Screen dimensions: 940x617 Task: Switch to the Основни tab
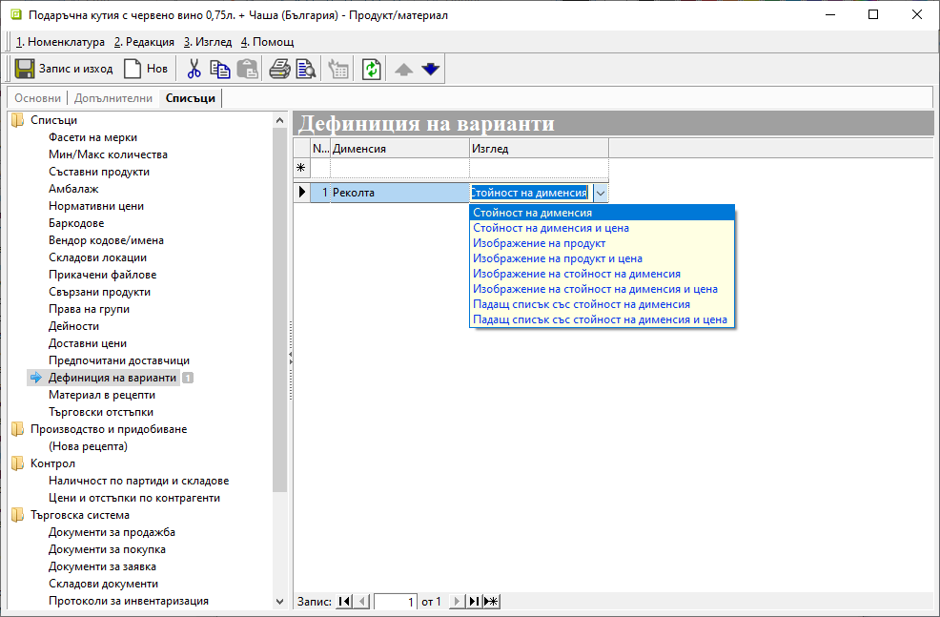tap(37, 98)
